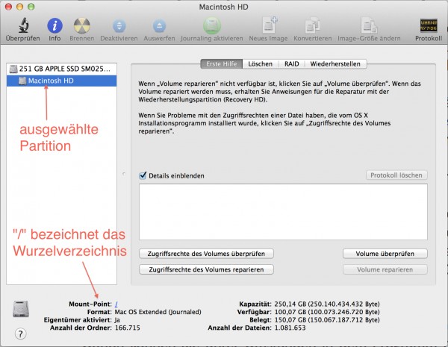
Task: Select the 251 GB APPLE SSD disk
Action: tap(61, 69)
